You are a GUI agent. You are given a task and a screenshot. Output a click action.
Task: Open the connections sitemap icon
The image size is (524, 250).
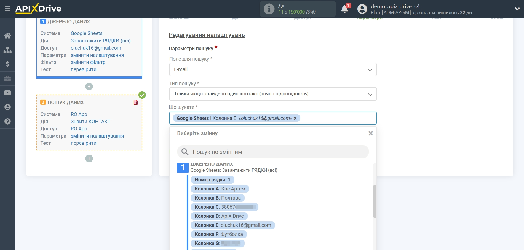tap(7, 50)
